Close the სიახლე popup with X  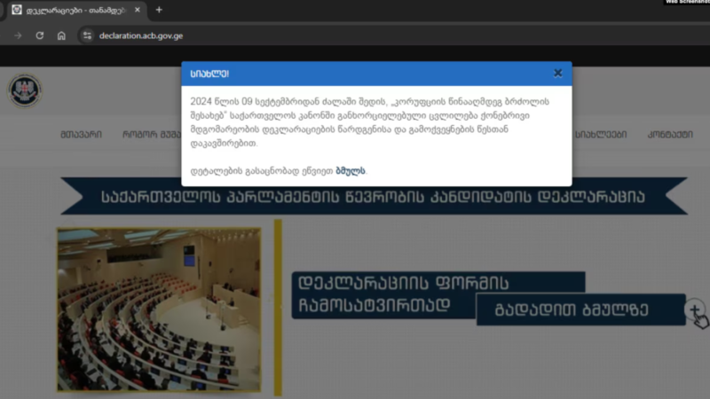click(557, 74)
